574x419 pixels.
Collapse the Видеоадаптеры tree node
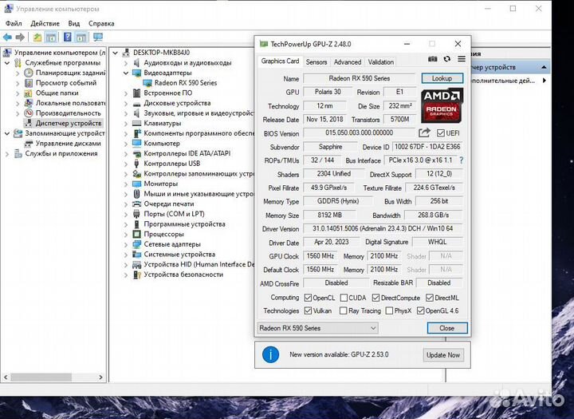[126, 73]
